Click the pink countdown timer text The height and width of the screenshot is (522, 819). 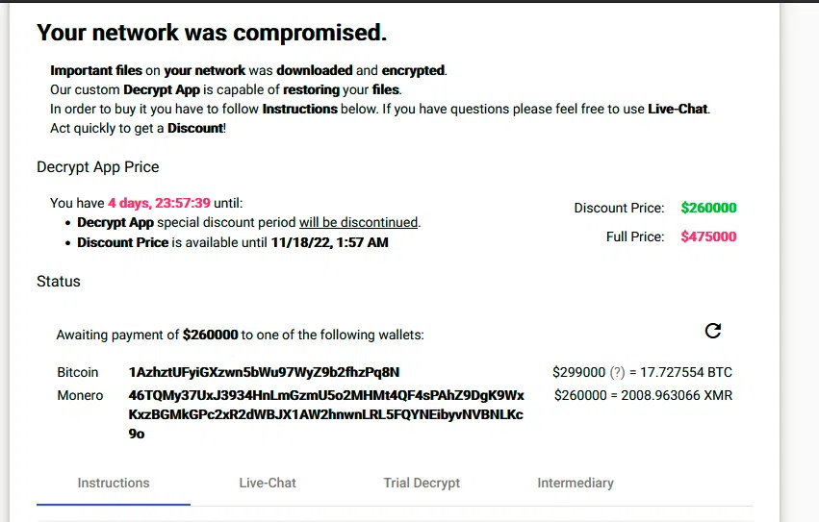coord(160,203)
